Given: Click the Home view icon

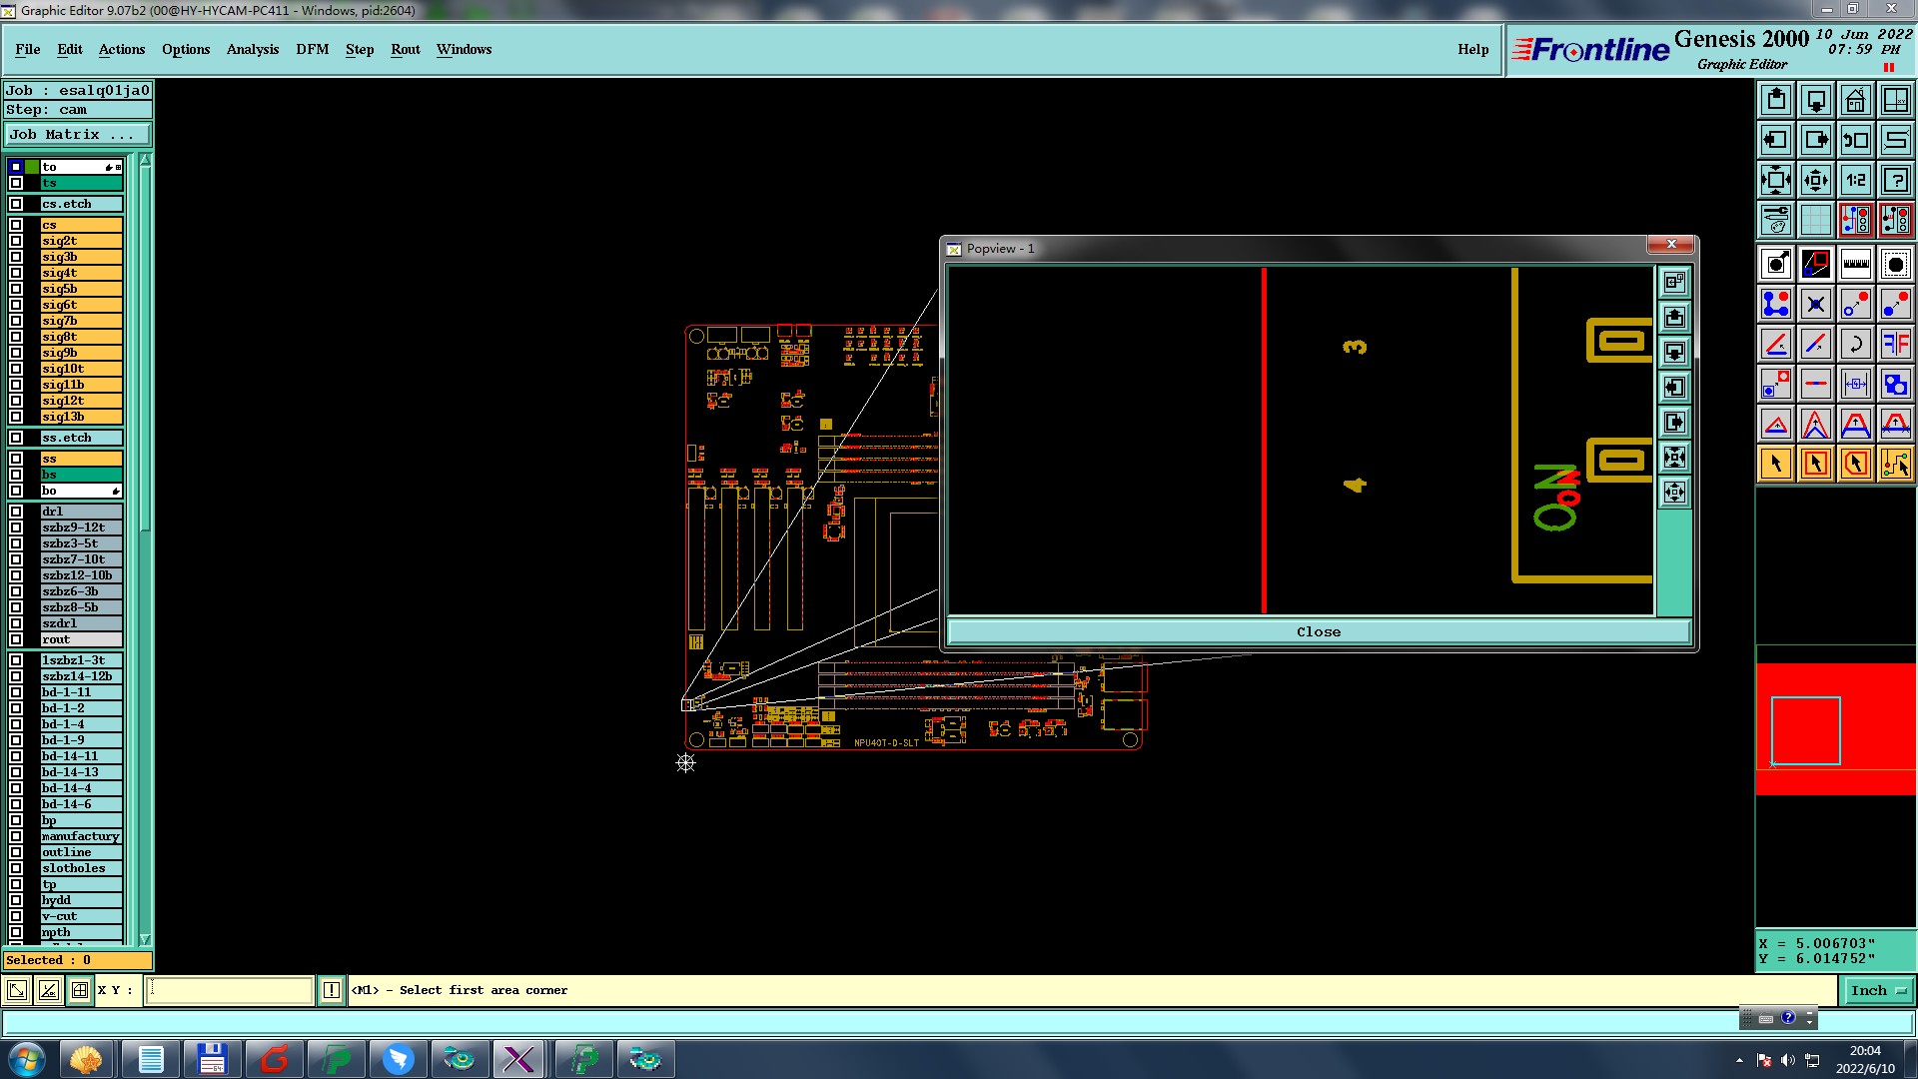Looking at the screenshot, I should [x=1855, y=100].
